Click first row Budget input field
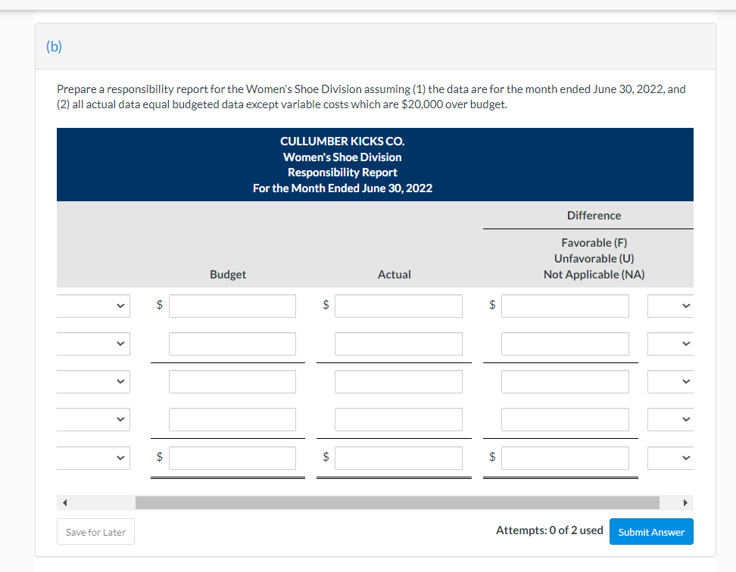The height and width of the screenshot is (572, 736). [x=232, y=306]
